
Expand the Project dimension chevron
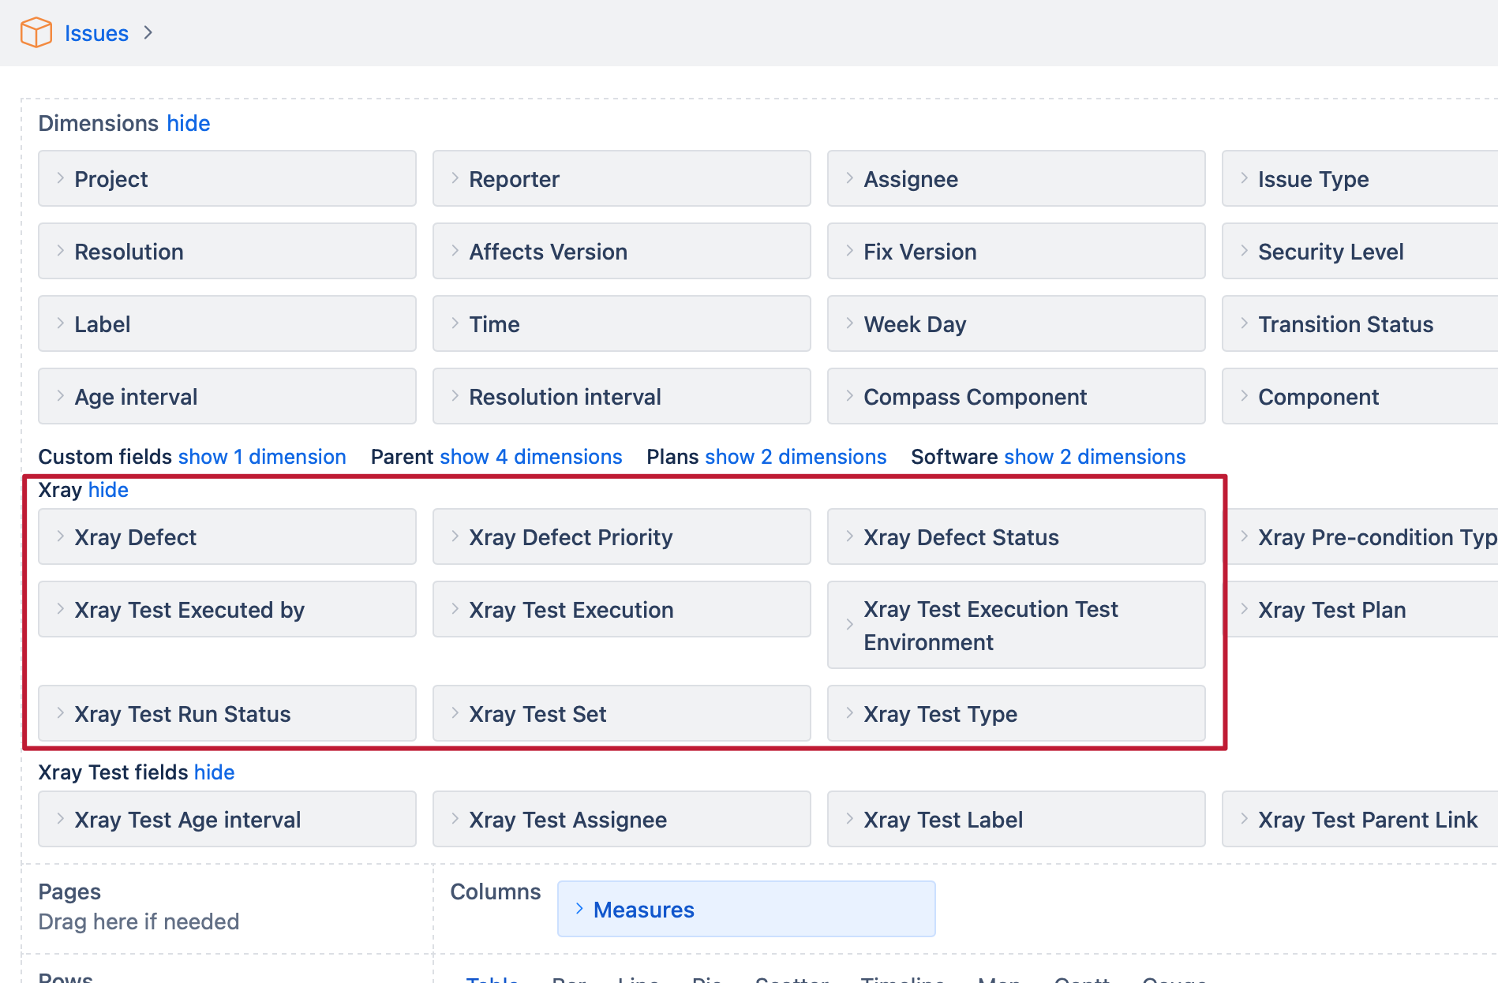60,178
